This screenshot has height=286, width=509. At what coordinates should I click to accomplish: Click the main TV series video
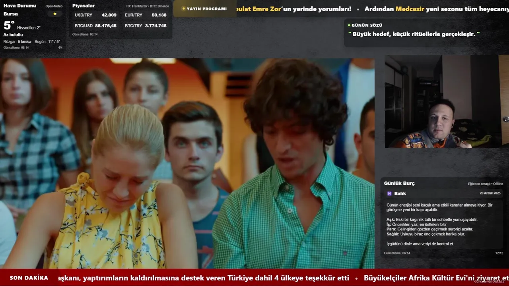click(187, 164)
